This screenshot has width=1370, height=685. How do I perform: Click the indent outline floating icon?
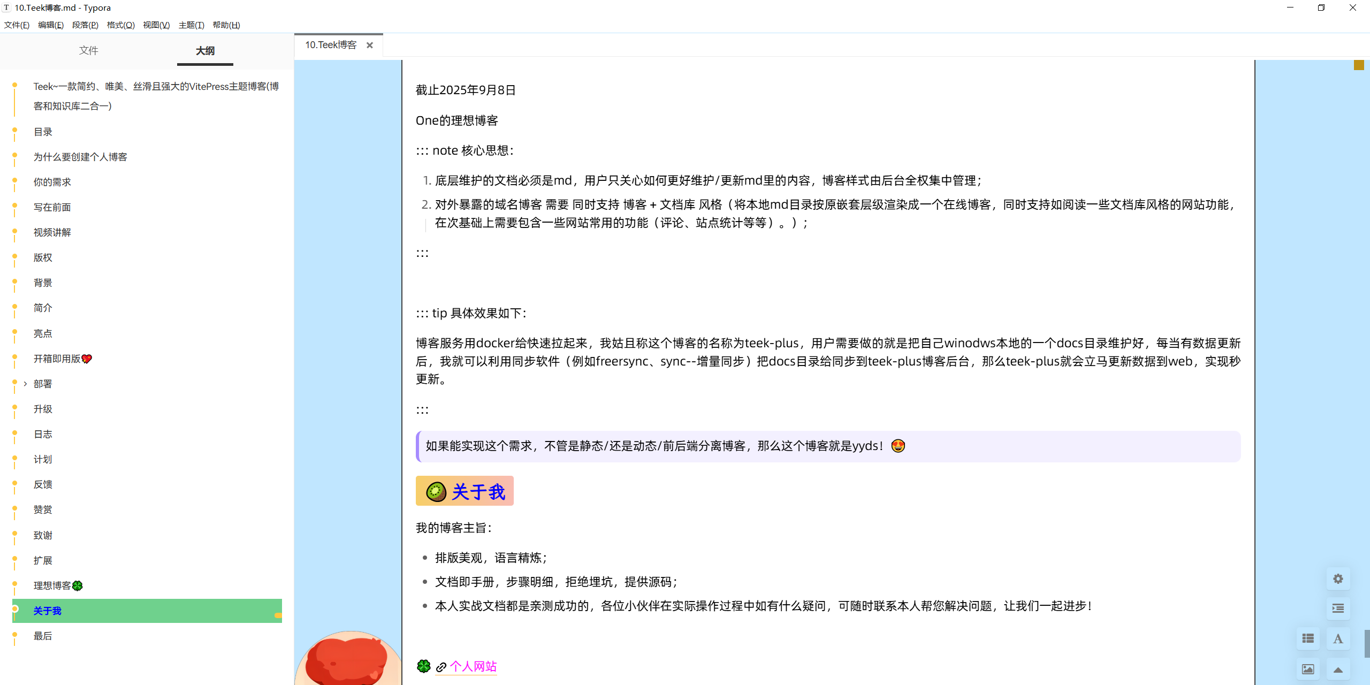[x=1338, y=608]
